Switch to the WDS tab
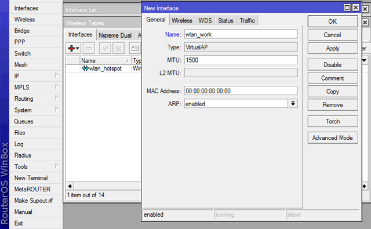The width and height of the screenshot is (371, 229). [205, 21]
